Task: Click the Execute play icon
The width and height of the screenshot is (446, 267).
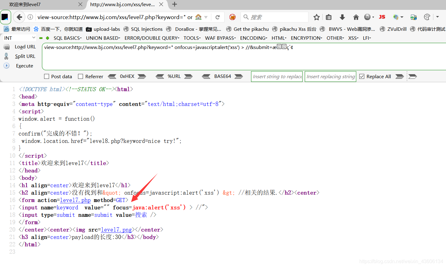Action: click(x=6, y=66)
